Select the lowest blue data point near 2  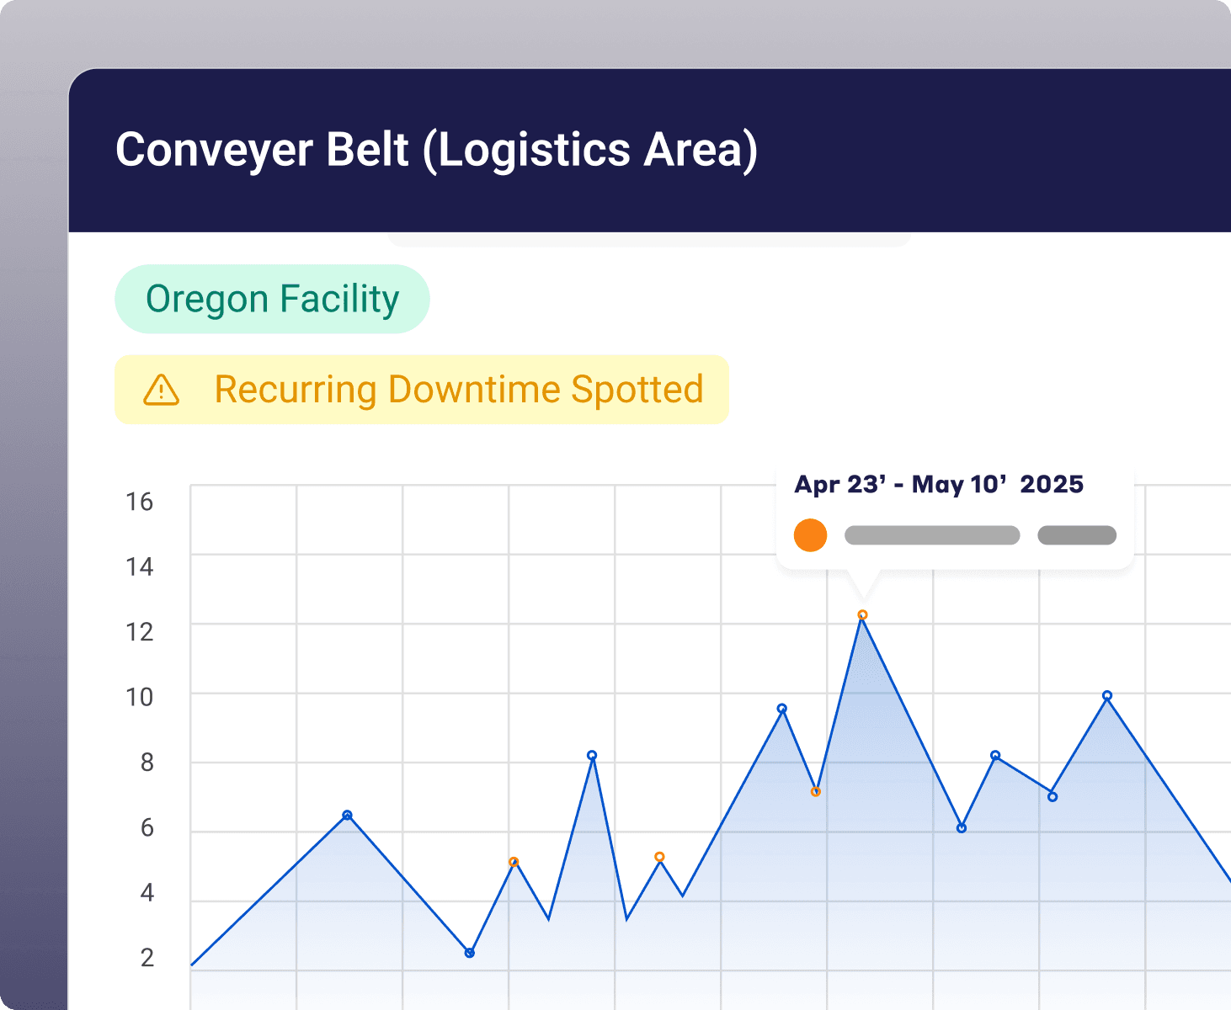point(470,953)
